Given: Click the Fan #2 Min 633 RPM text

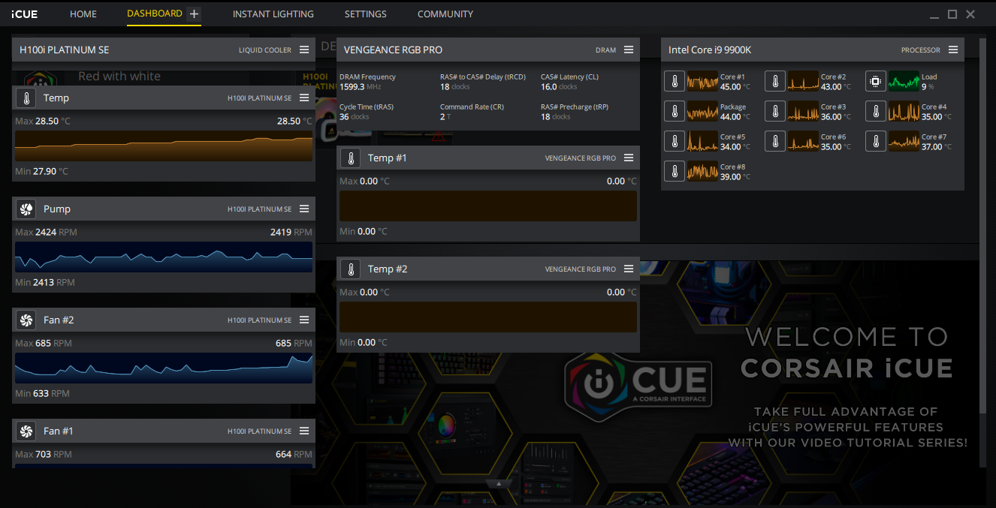Looking at the screenshot, I should (42, 393).
